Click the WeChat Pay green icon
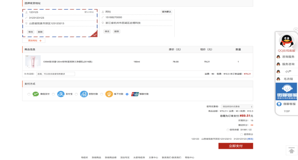Viewport: 298px width, 160px height. (36, 94)
